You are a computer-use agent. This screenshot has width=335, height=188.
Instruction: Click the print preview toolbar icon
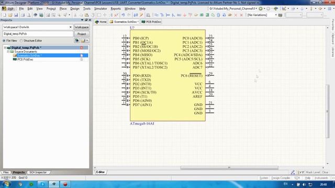[28, 15]
